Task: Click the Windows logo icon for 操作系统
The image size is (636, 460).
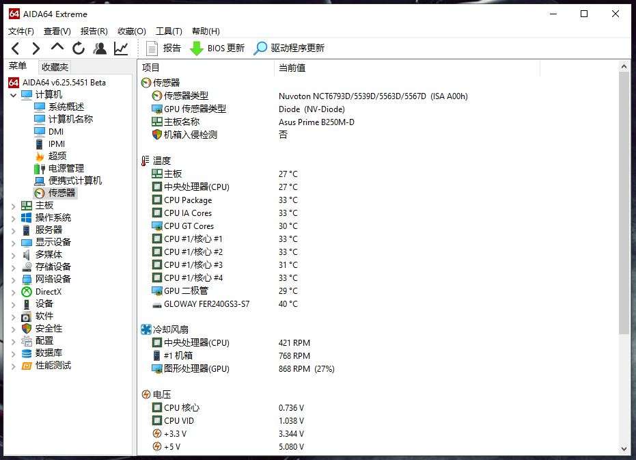Action: [x=27, y=218]
